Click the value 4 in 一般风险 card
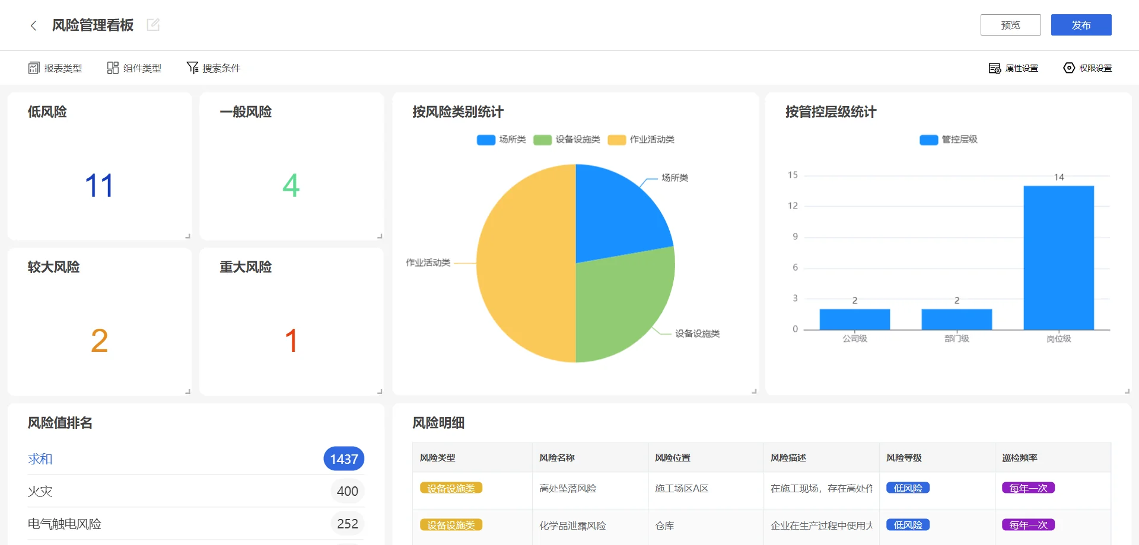 (x=291, y=185)
